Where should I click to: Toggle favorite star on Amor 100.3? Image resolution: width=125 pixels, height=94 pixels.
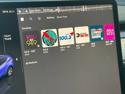pyautogui.click(x=72, y=42)
